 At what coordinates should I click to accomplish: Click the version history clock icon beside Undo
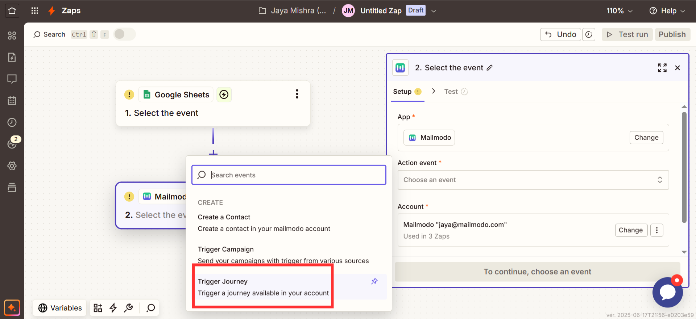[589, 34]
